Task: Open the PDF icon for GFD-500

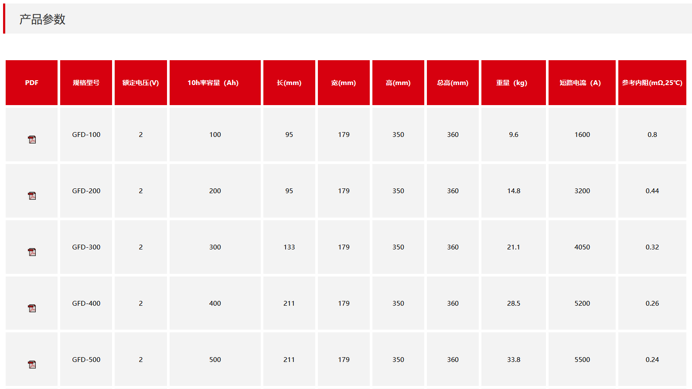Action: pos(32,365)
